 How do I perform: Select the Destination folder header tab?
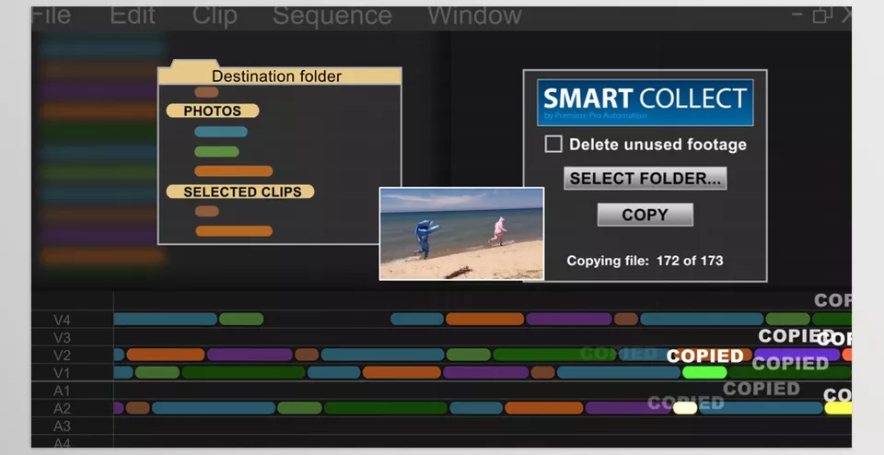279,76
